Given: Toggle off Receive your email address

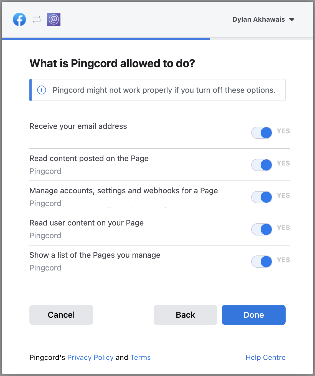Looking at the screenshot, I should [x=262, y=133].
